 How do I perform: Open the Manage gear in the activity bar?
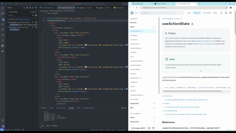point(3,126)
